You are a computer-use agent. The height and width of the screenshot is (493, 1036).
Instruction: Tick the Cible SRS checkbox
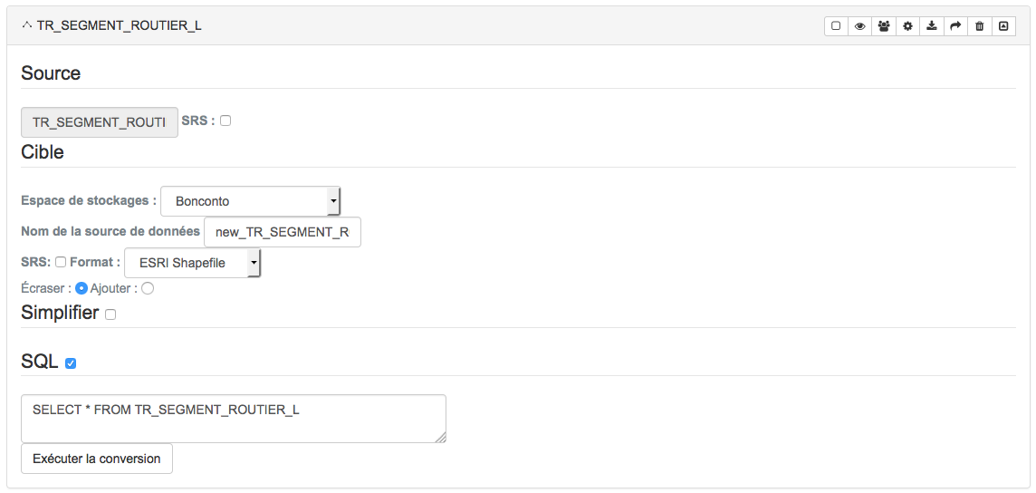tap(60, 263)
